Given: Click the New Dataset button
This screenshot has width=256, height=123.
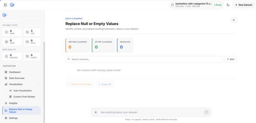Looking at the screenshot, I should [x=244, y=5].
